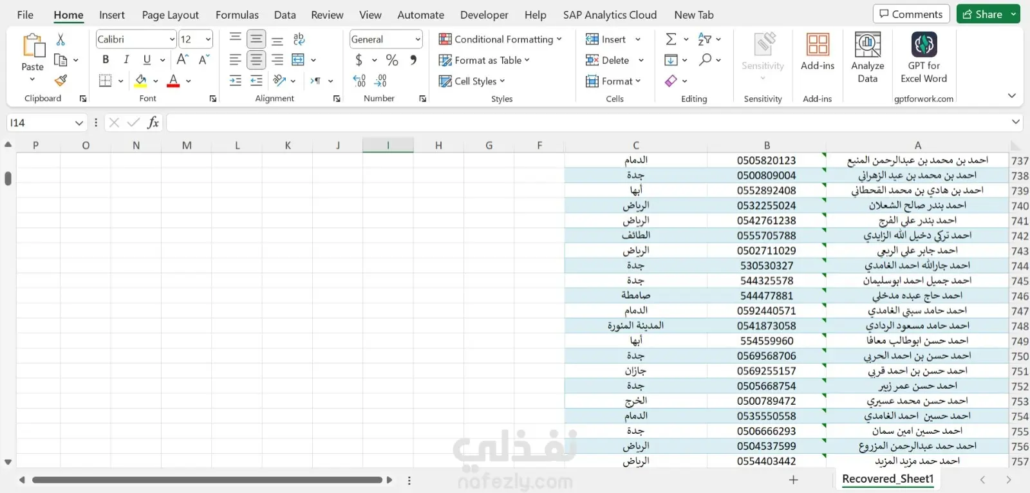The height and width of the screenshot is (493, 1030).
Task: Open the Conditional Formatting menu
Action: [500, 39]
